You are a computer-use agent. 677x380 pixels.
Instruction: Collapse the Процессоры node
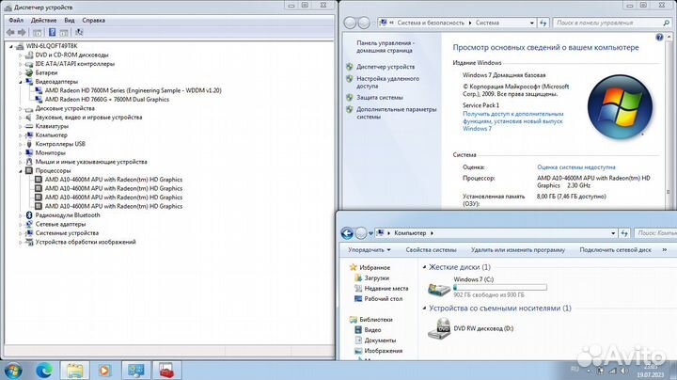coord(21,171)
